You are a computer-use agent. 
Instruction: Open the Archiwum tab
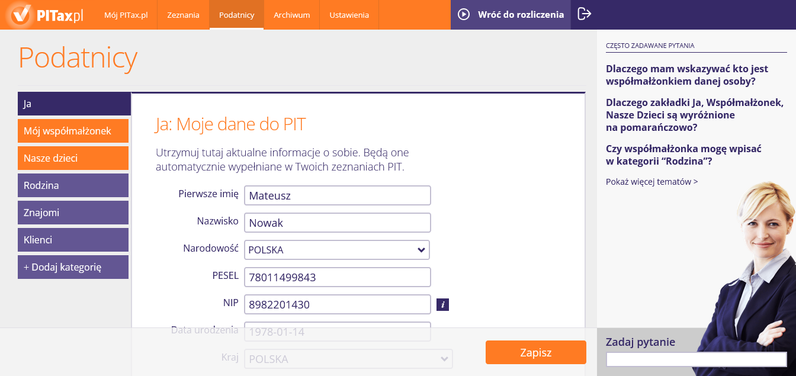[291, 14]
